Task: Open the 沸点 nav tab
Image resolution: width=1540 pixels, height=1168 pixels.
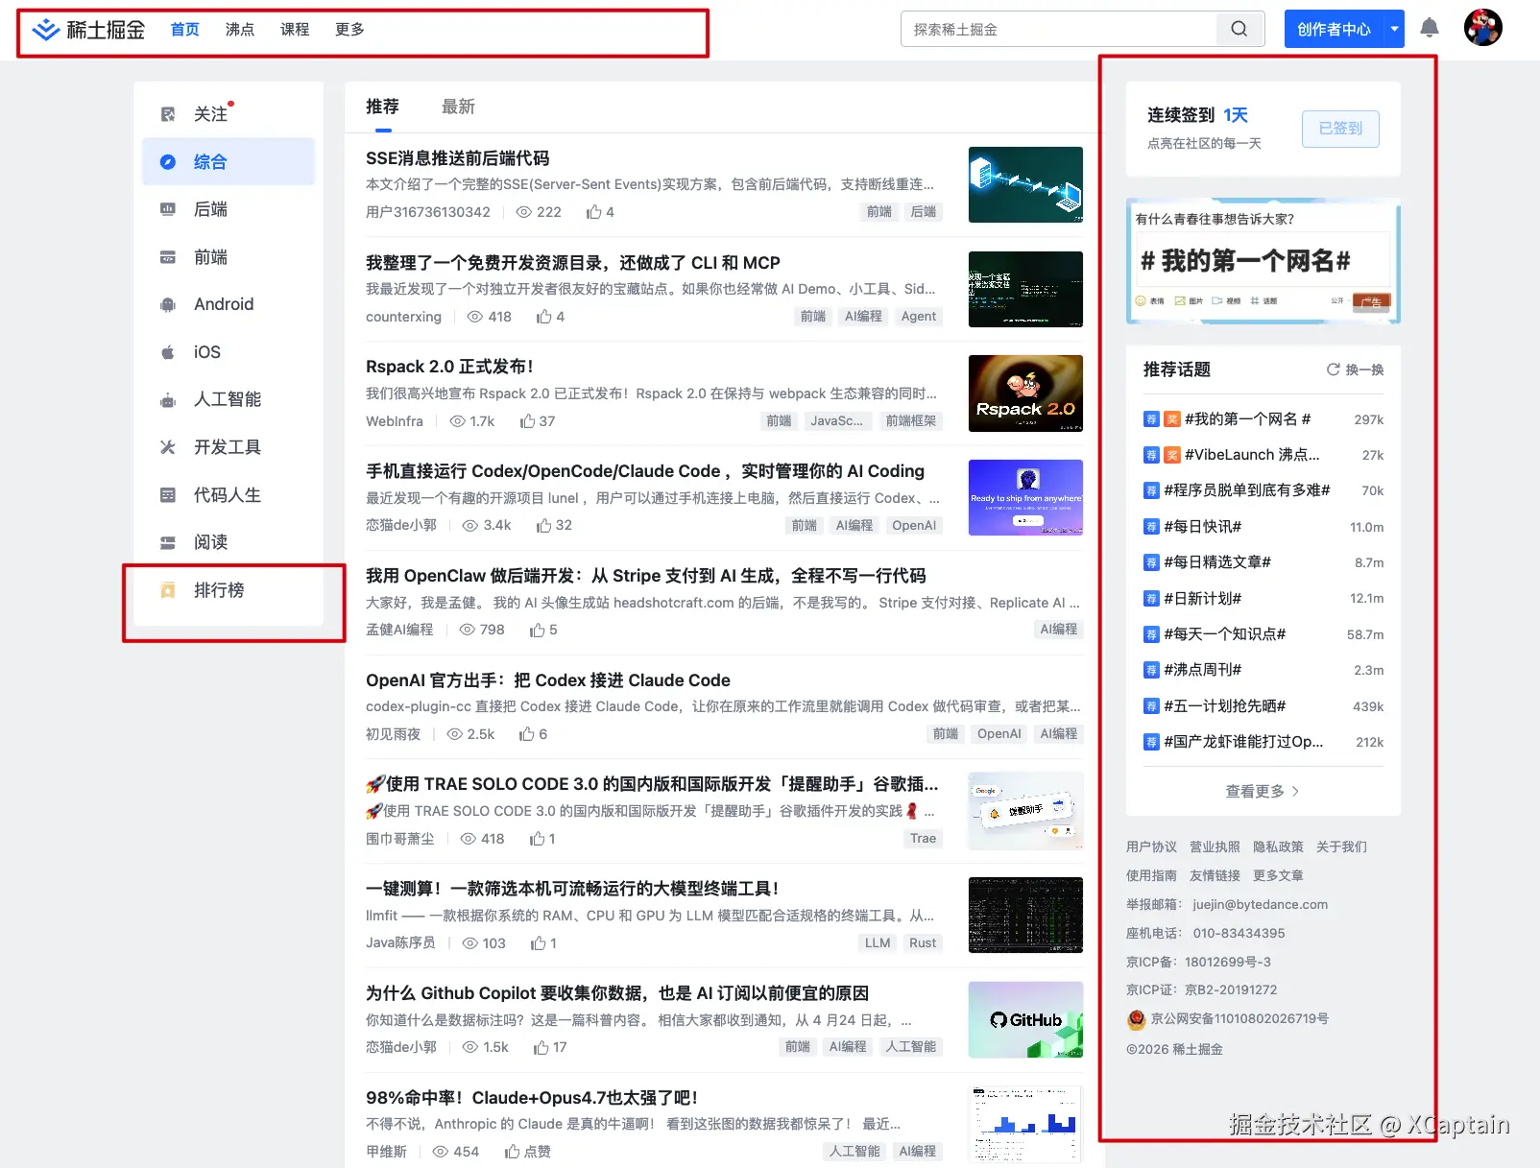Action: 240,30
